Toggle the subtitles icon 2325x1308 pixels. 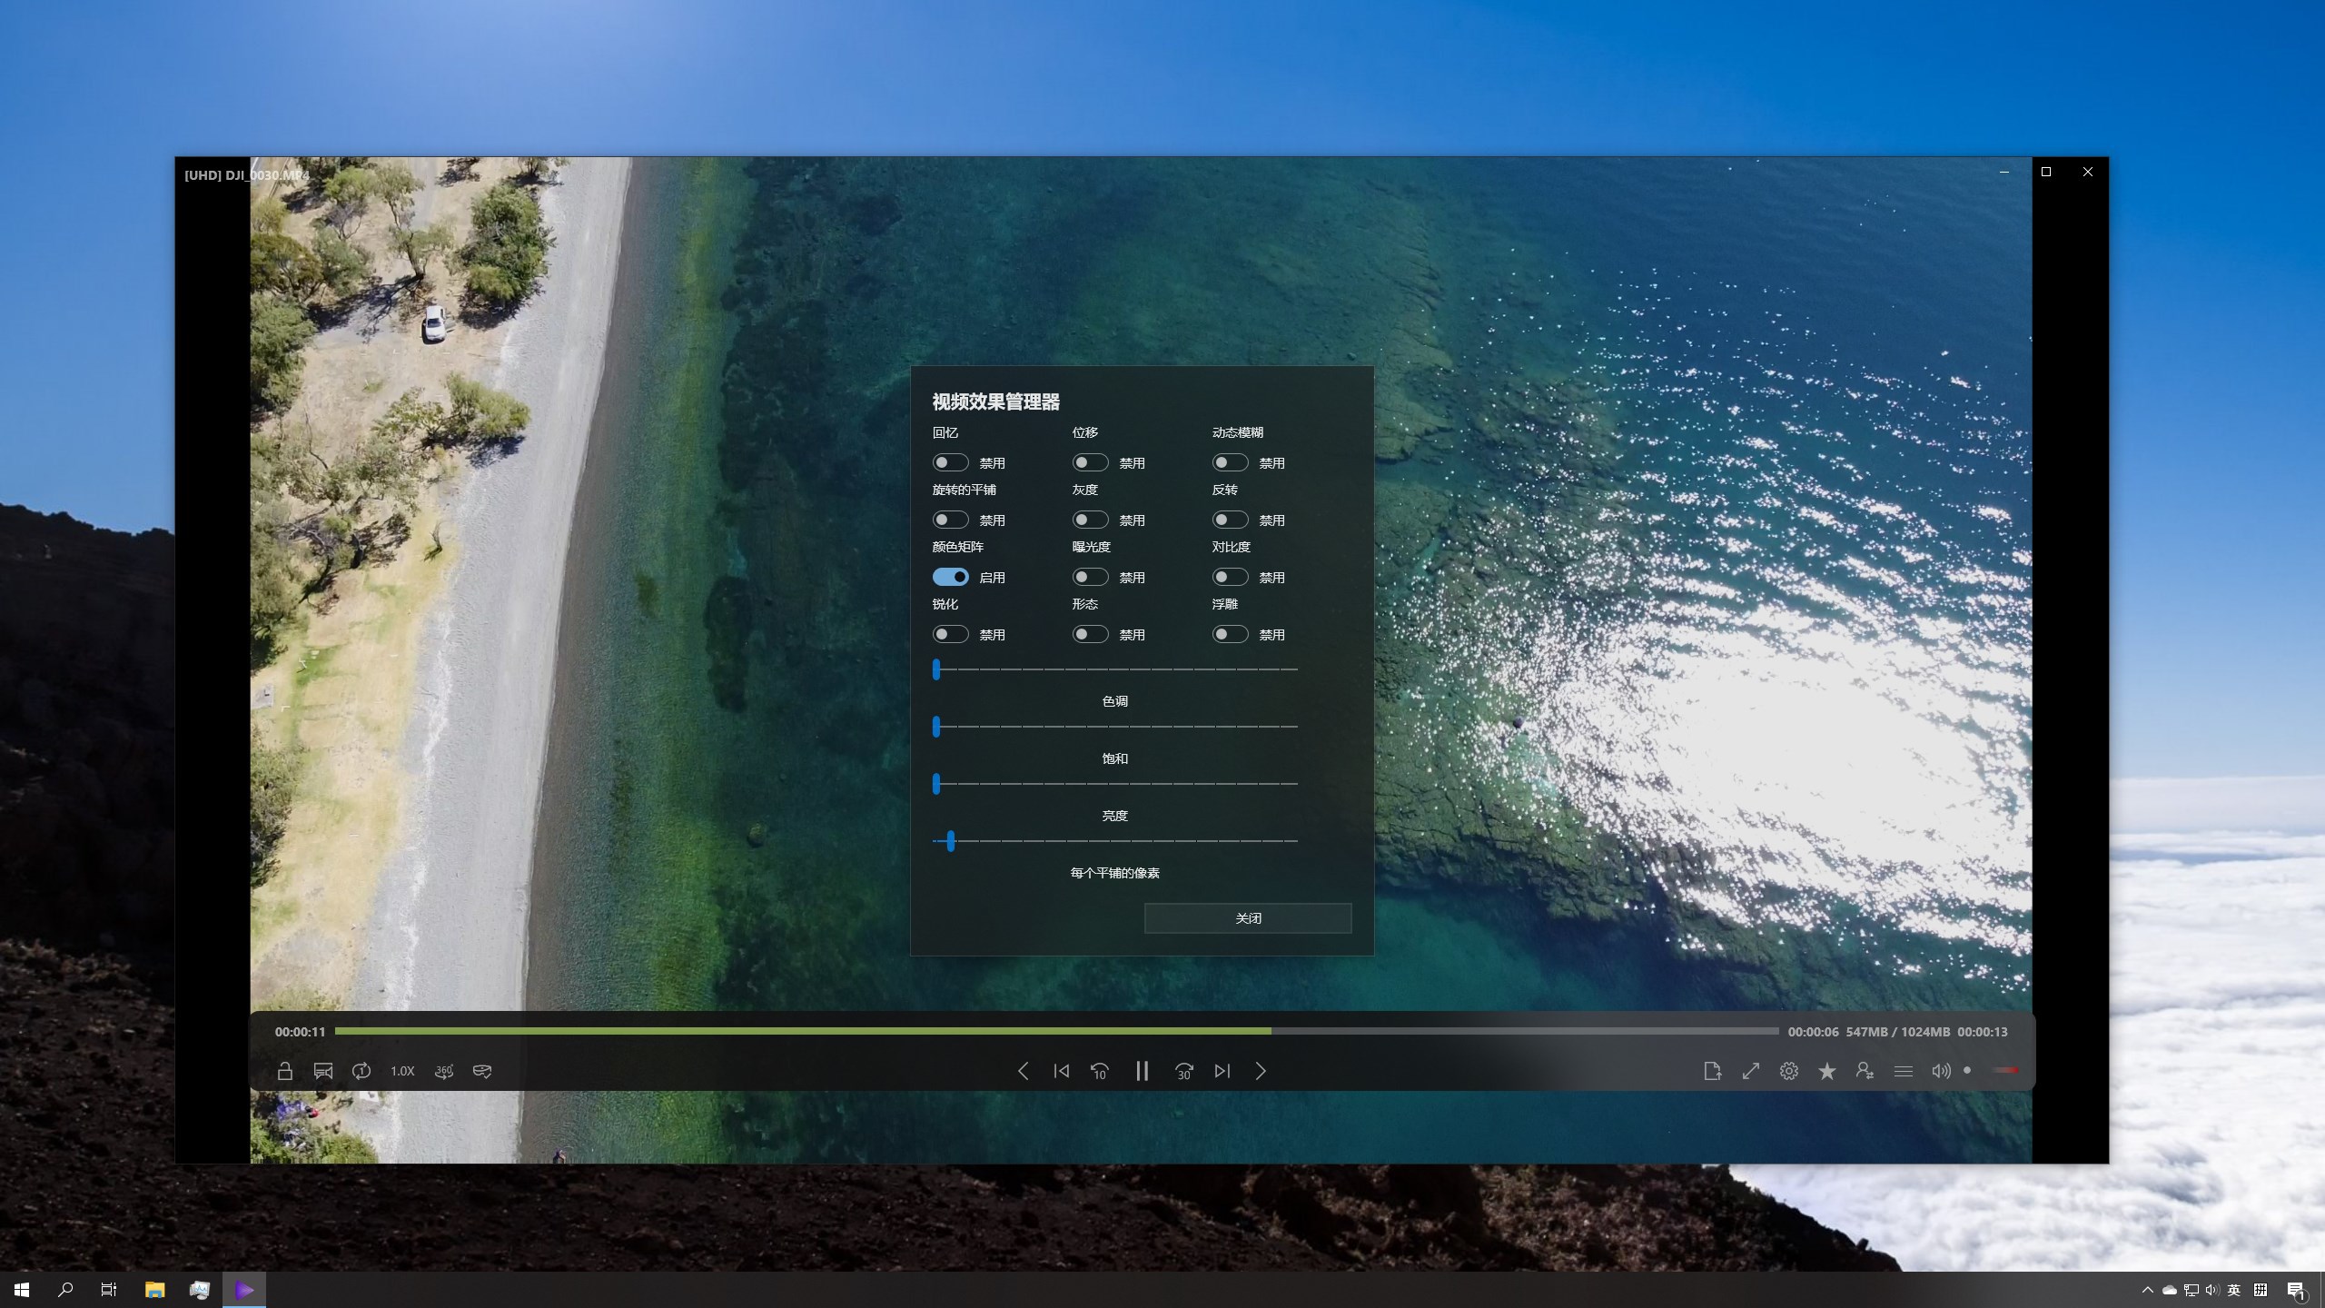pos(323,1071)
